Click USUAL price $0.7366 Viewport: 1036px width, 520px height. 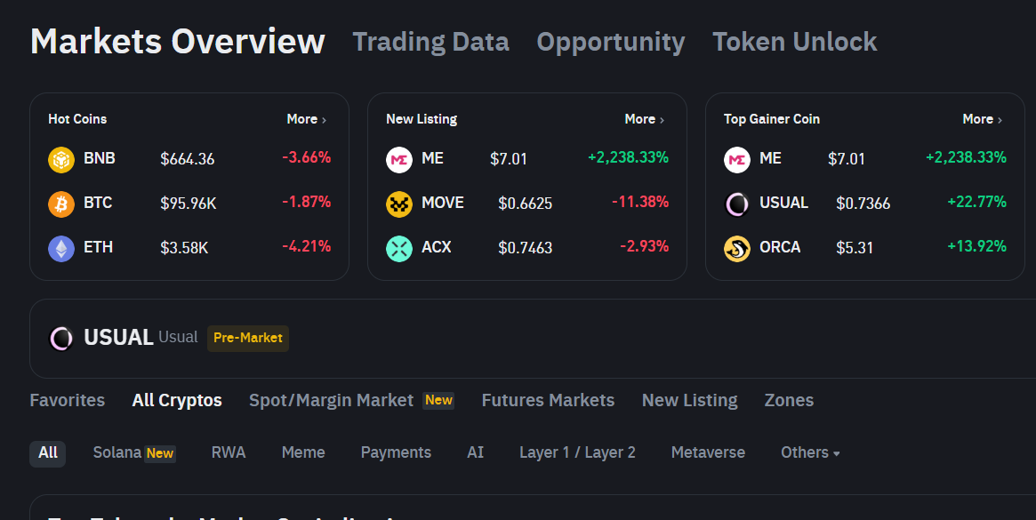(863, 204)
